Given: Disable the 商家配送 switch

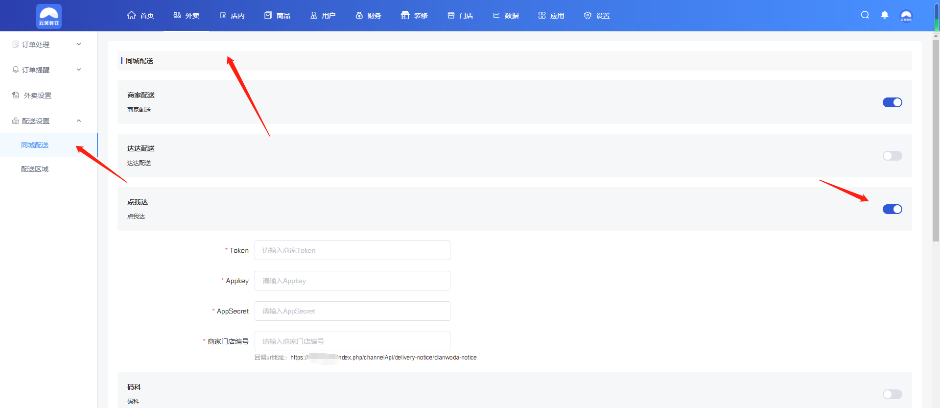Looking at the screenshot, I should (892, 102).
